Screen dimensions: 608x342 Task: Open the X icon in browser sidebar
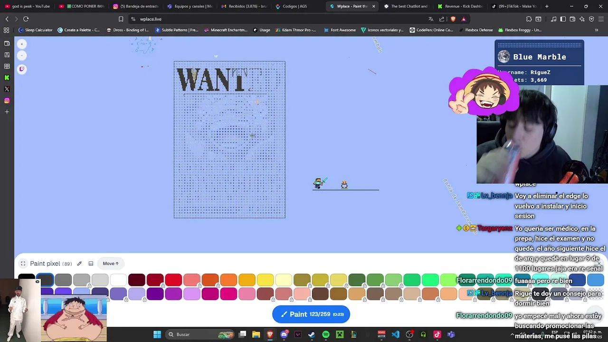[7, 89]
